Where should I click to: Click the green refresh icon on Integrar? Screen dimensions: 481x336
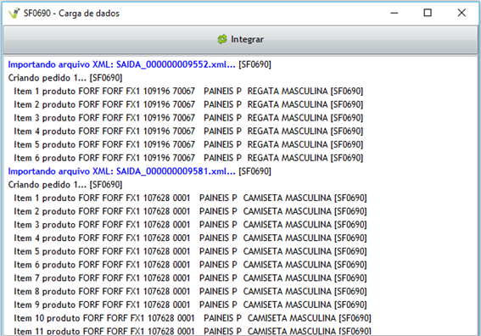click(x=222, y=39)
